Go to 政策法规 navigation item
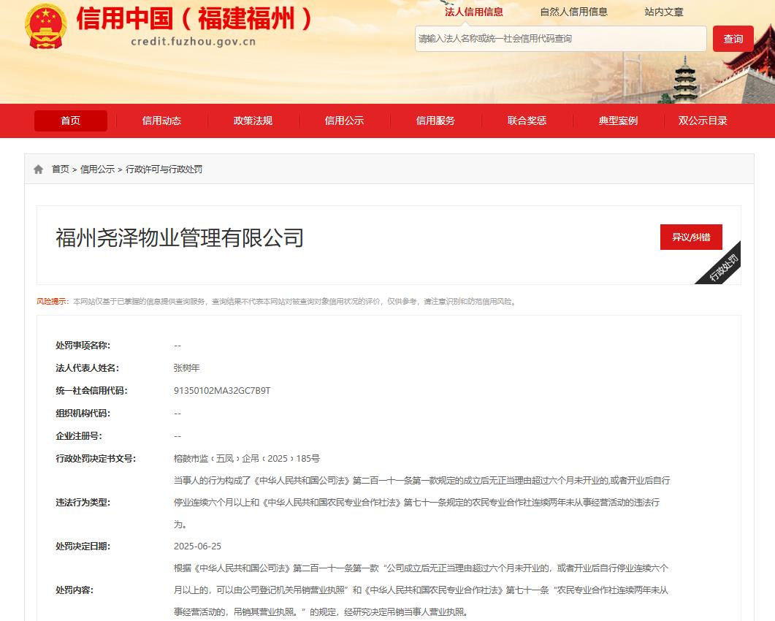The image size is (775, 621). pyautogui.click(x=253, y=121)
